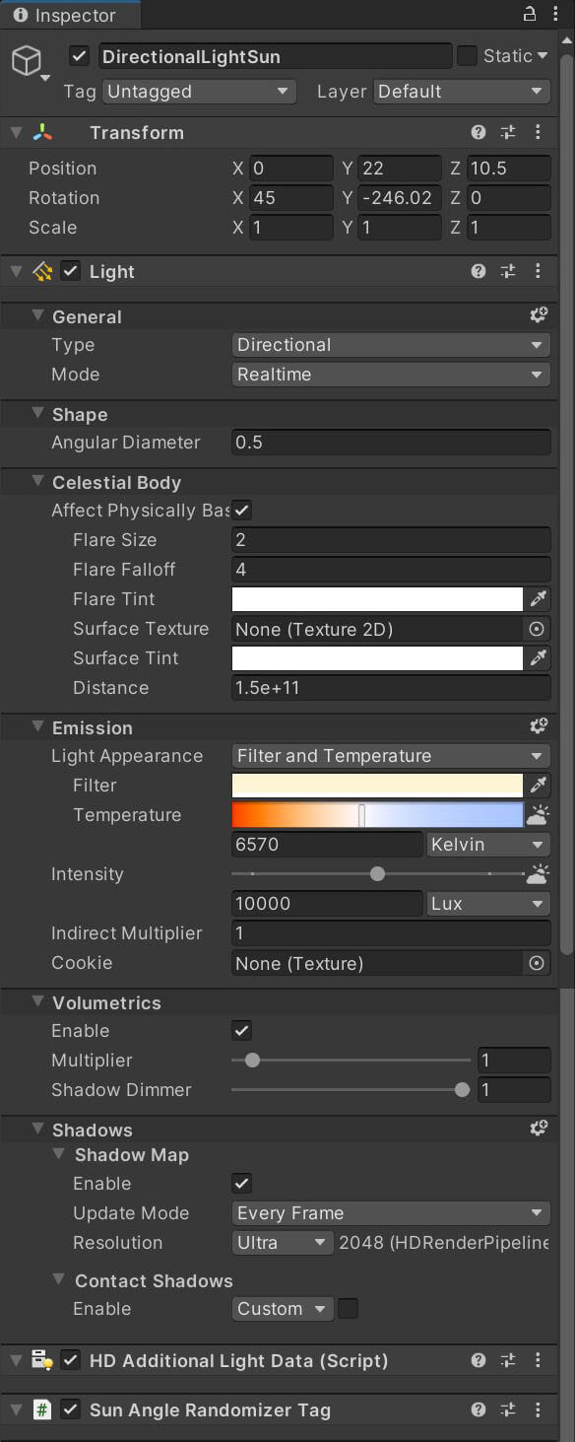
Task: Click the GameObject cube icon picker
Action: 30,63
